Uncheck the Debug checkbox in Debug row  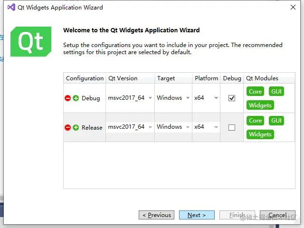tap(232, 98)
